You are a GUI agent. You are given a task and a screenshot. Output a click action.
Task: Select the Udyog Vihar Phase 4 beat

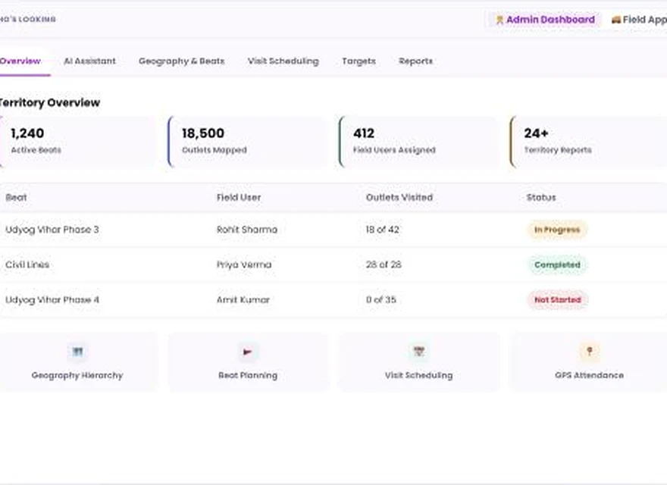[52, 300]
